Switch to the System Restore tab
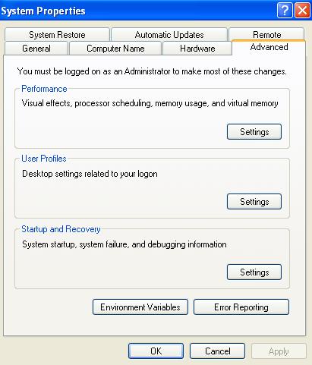The height and width of the screenshot is (365, 312). pyautogui.click(x=57, y=35)
